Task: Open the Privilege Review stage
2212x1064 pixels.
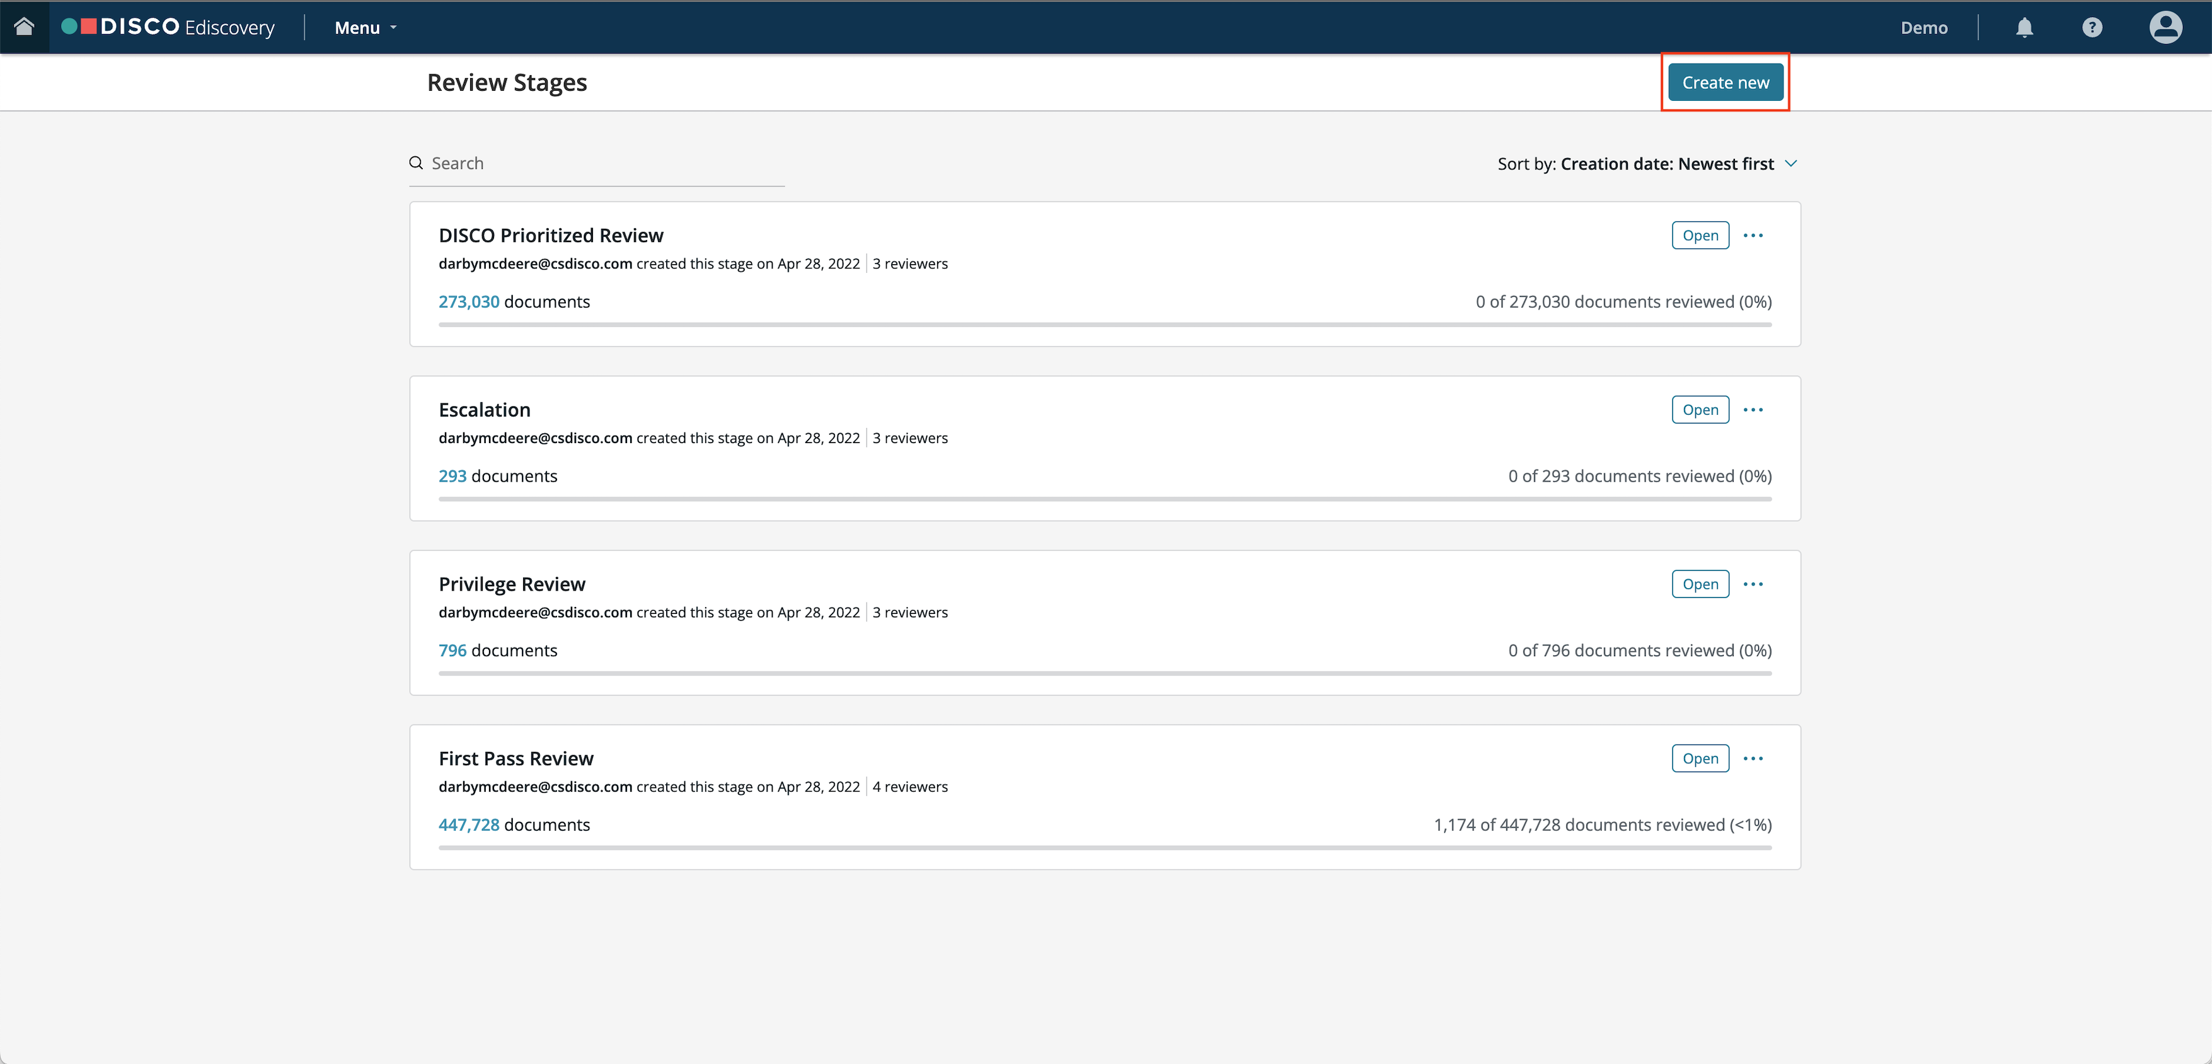Action: coord(1700,584)
